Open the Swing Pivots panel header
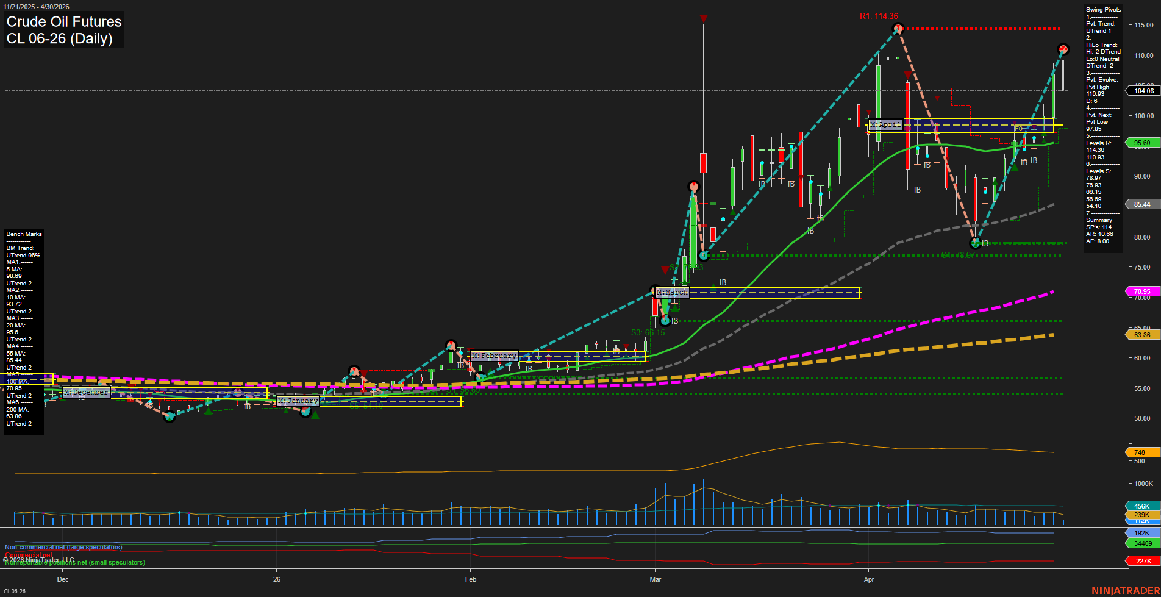 (x=1102, y=9)
